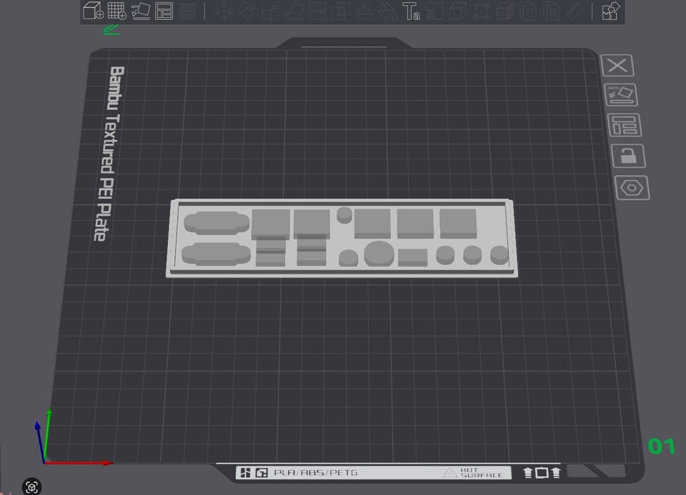Select the Lay on face tool
Image resolution: width=686 pixels, height=495 pixels.
point(294,11)
